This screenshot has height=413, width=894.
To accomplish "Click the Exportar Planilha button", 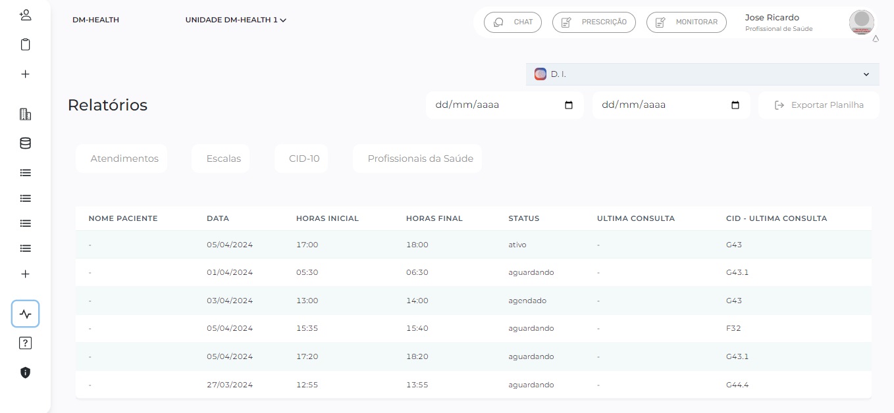I will coord(818,105).
